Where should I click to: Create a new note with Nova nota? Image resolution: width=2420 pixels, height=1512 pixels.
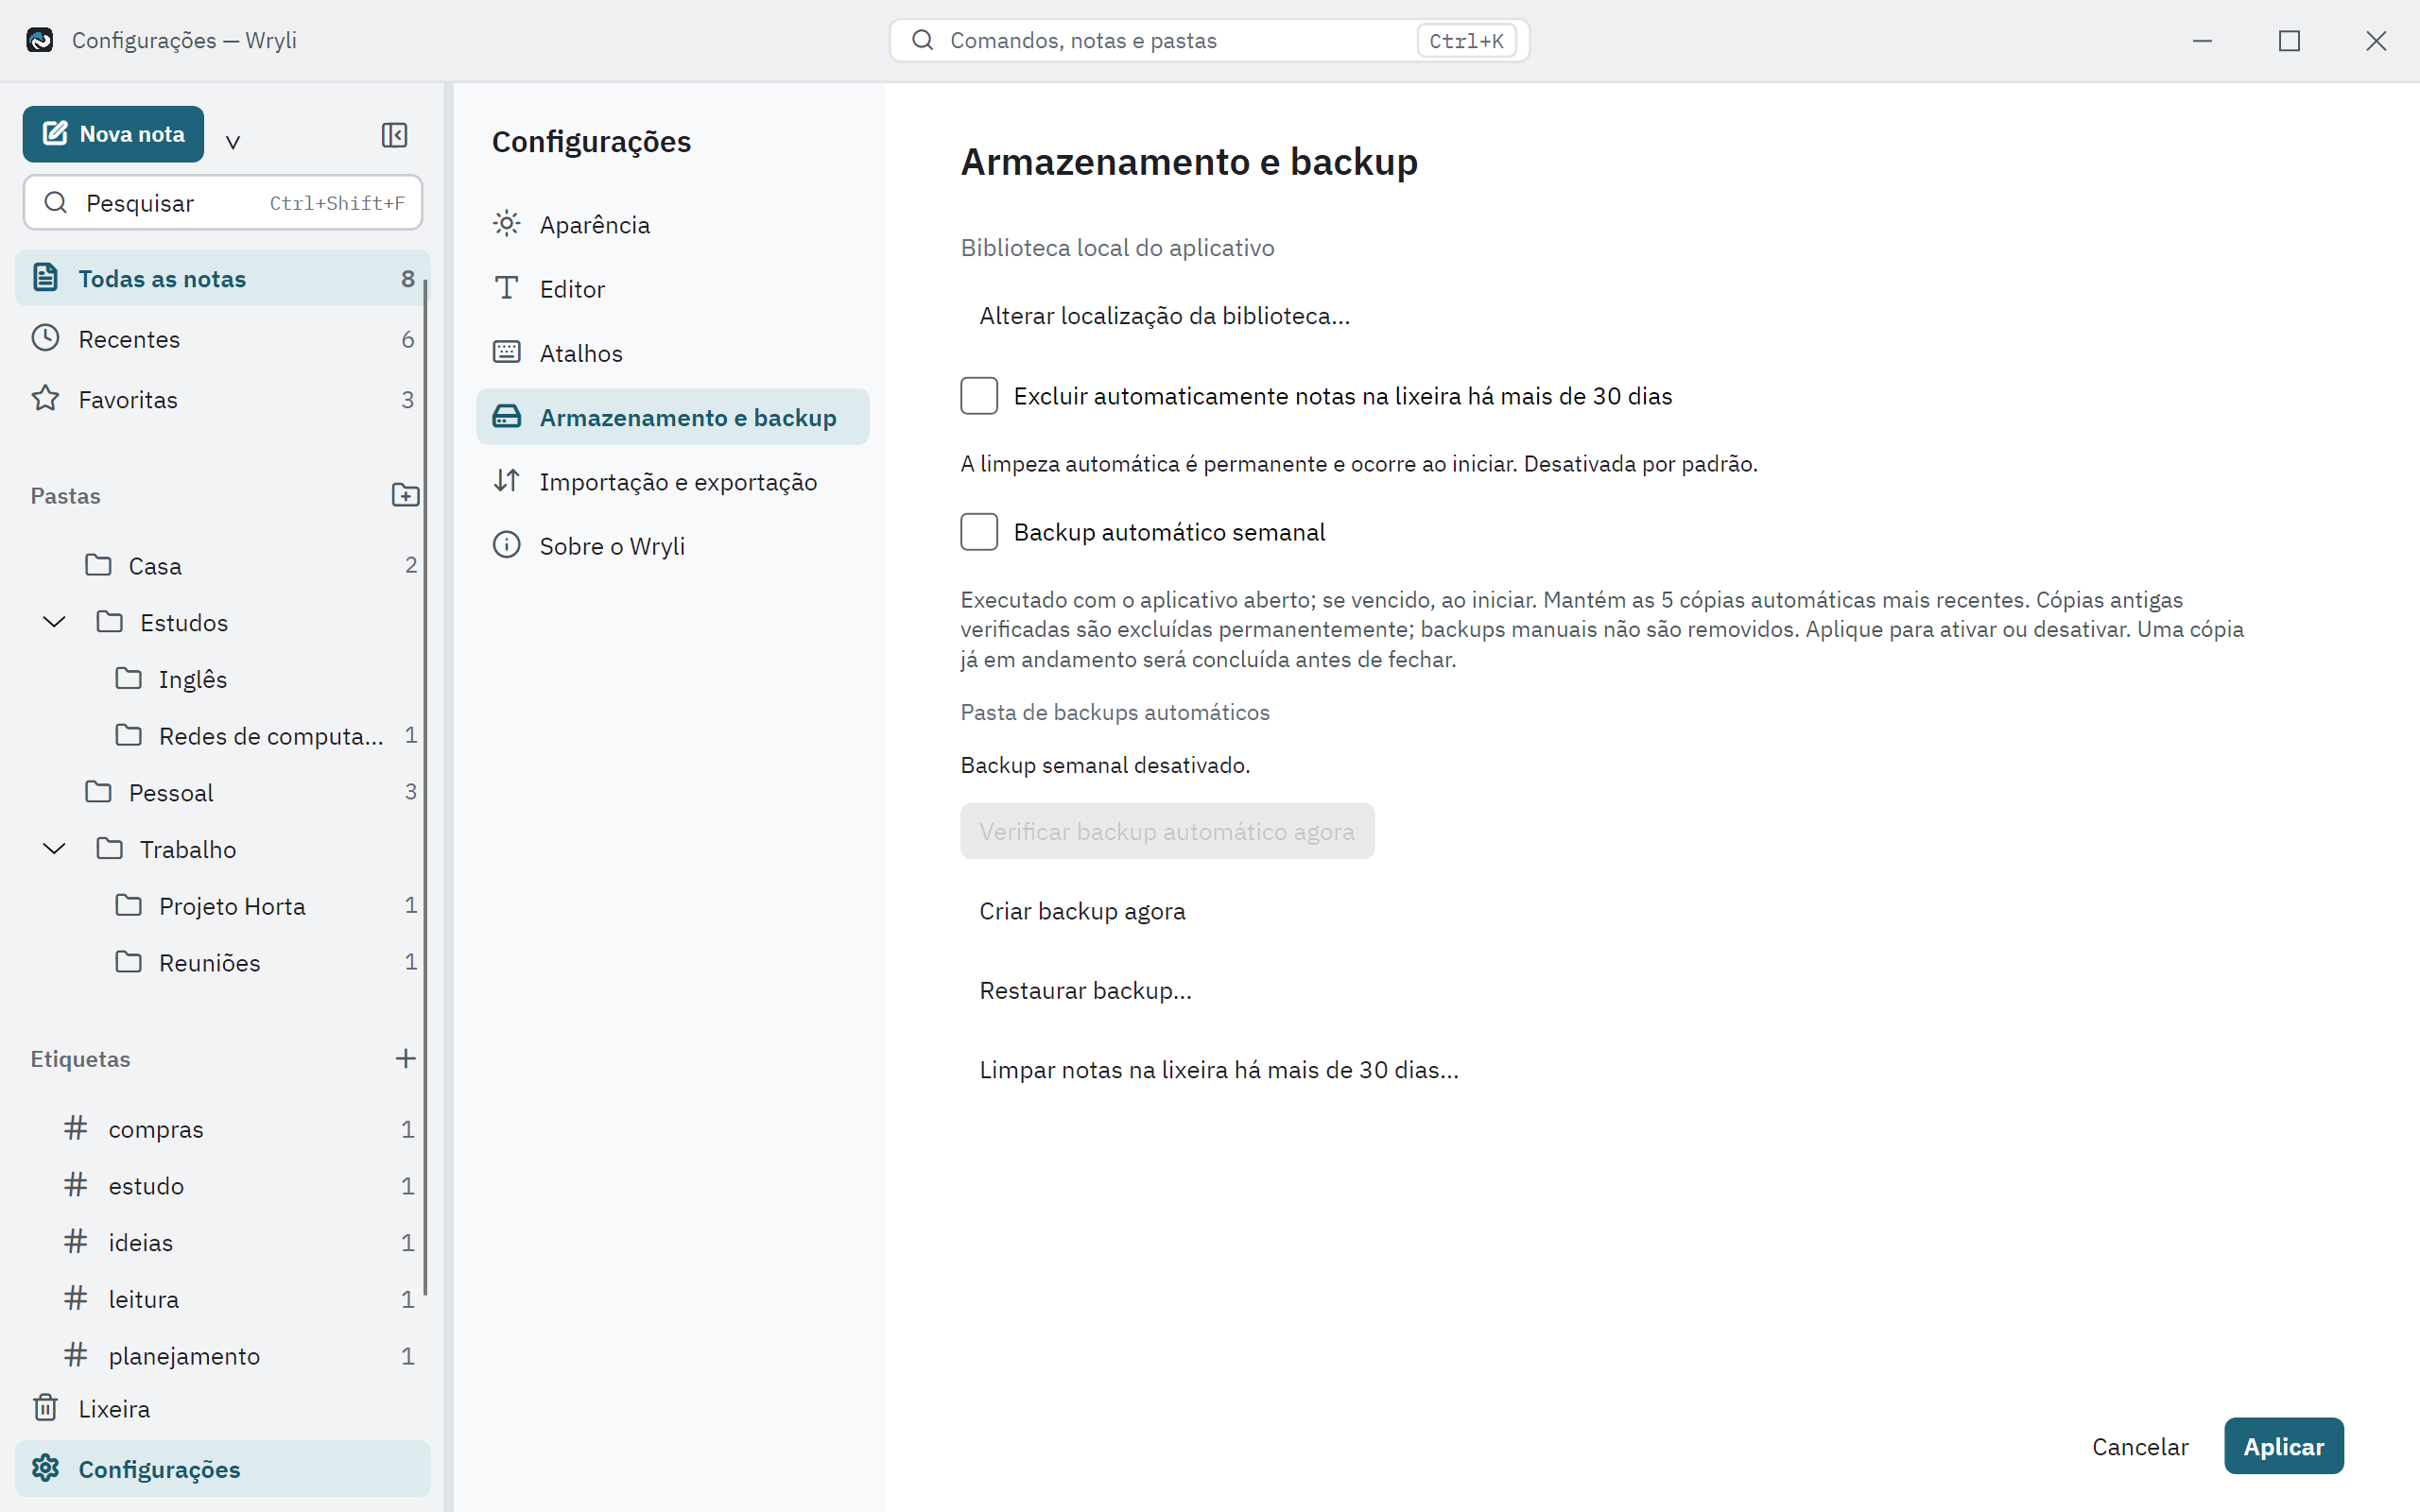[x=113, y=134]
